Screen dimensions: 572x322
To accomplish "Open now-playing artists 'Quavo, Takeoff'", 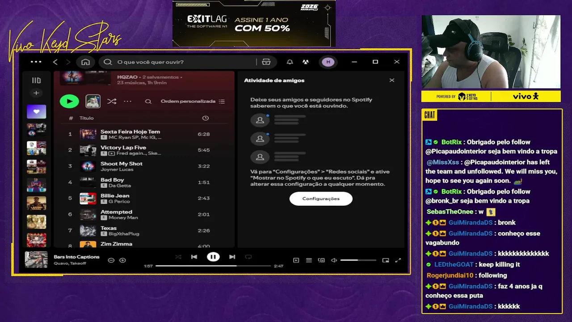I will (x=70, y=263).
